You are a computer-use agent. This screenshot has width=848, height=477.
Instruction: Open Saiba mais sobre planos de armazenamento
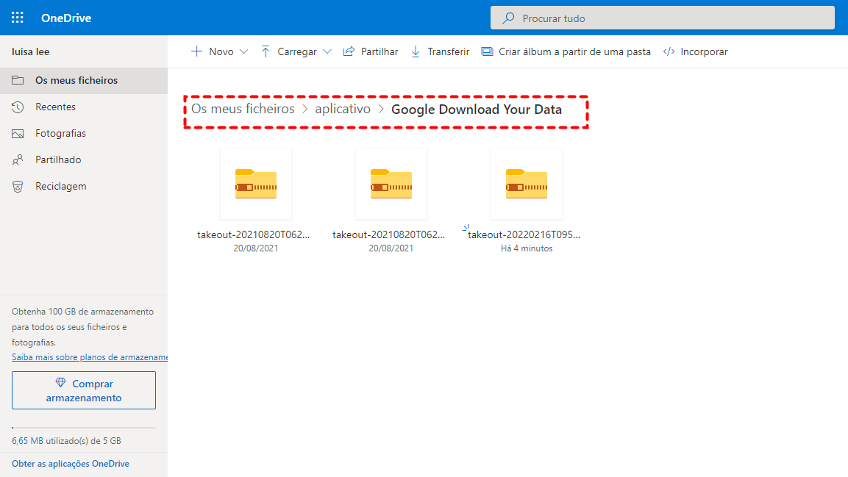[x=90, y=357]
